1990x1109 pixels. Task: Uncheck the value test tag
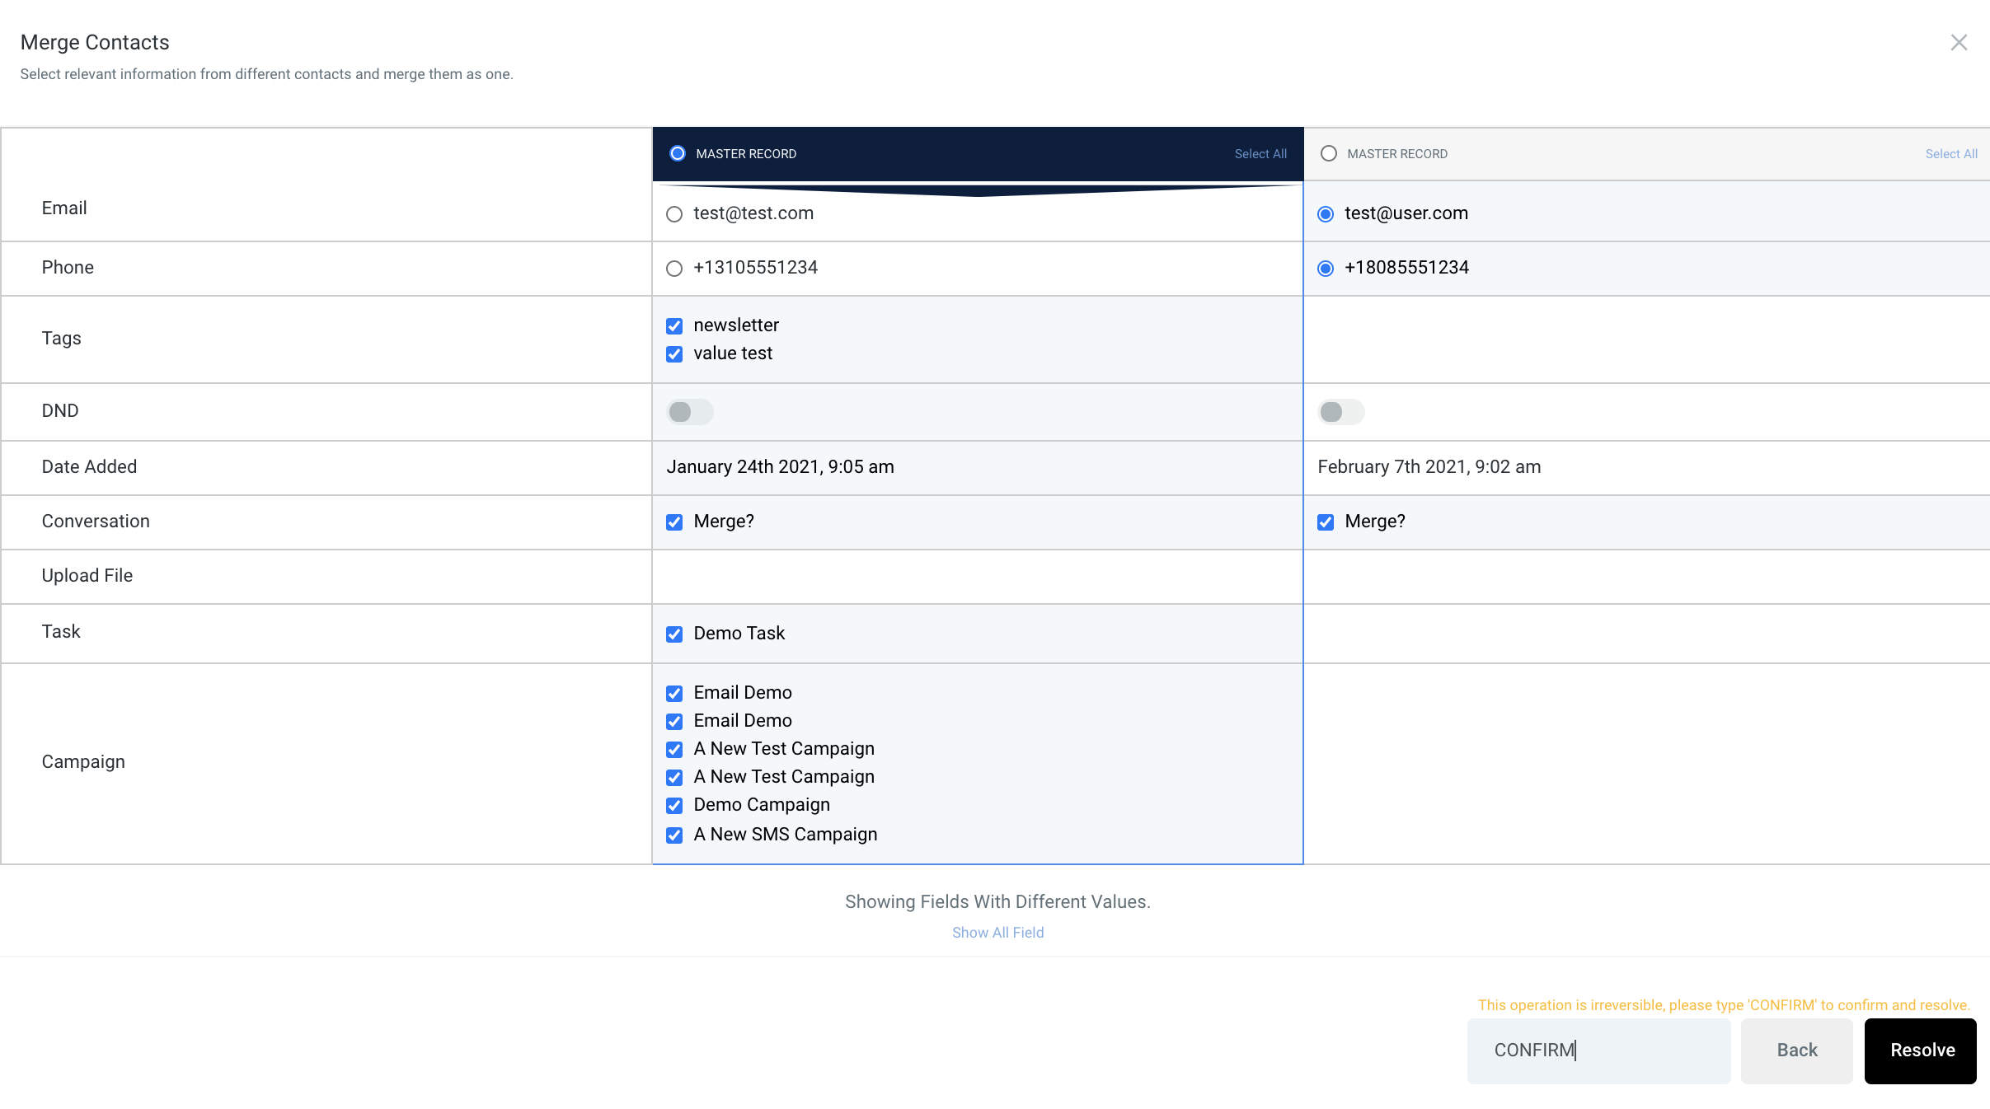[674, 353]
